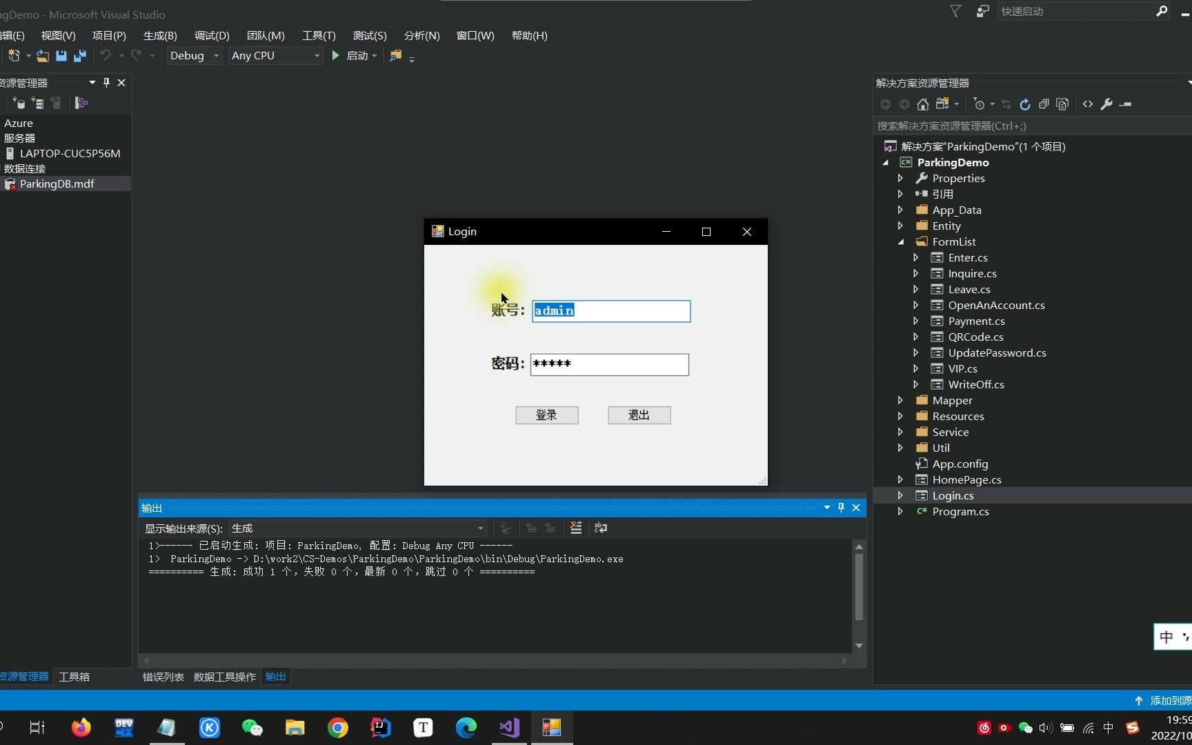
Task: Pin the 输出 output panel
Action: (x=840, y=508)
